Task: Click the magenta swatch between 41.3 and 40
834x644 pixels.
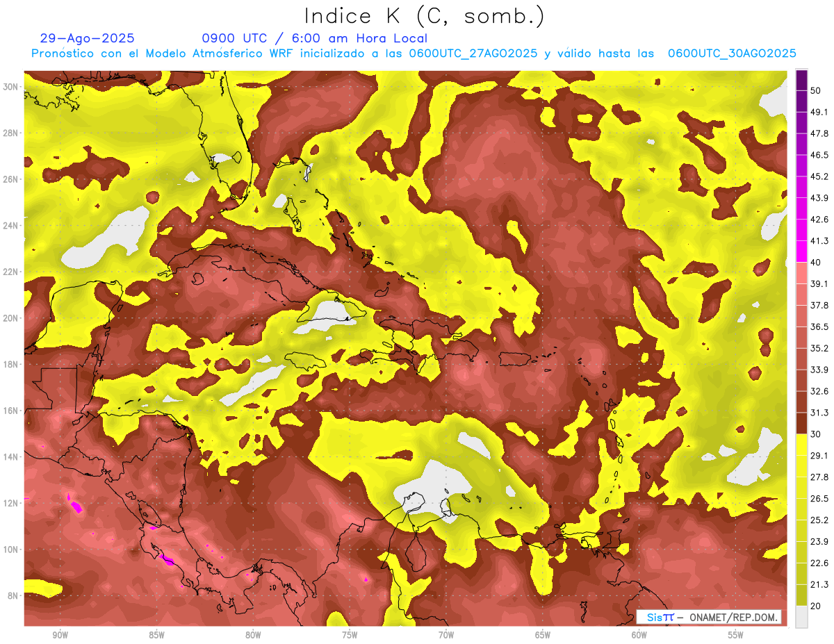Action: tap(801, 251)
